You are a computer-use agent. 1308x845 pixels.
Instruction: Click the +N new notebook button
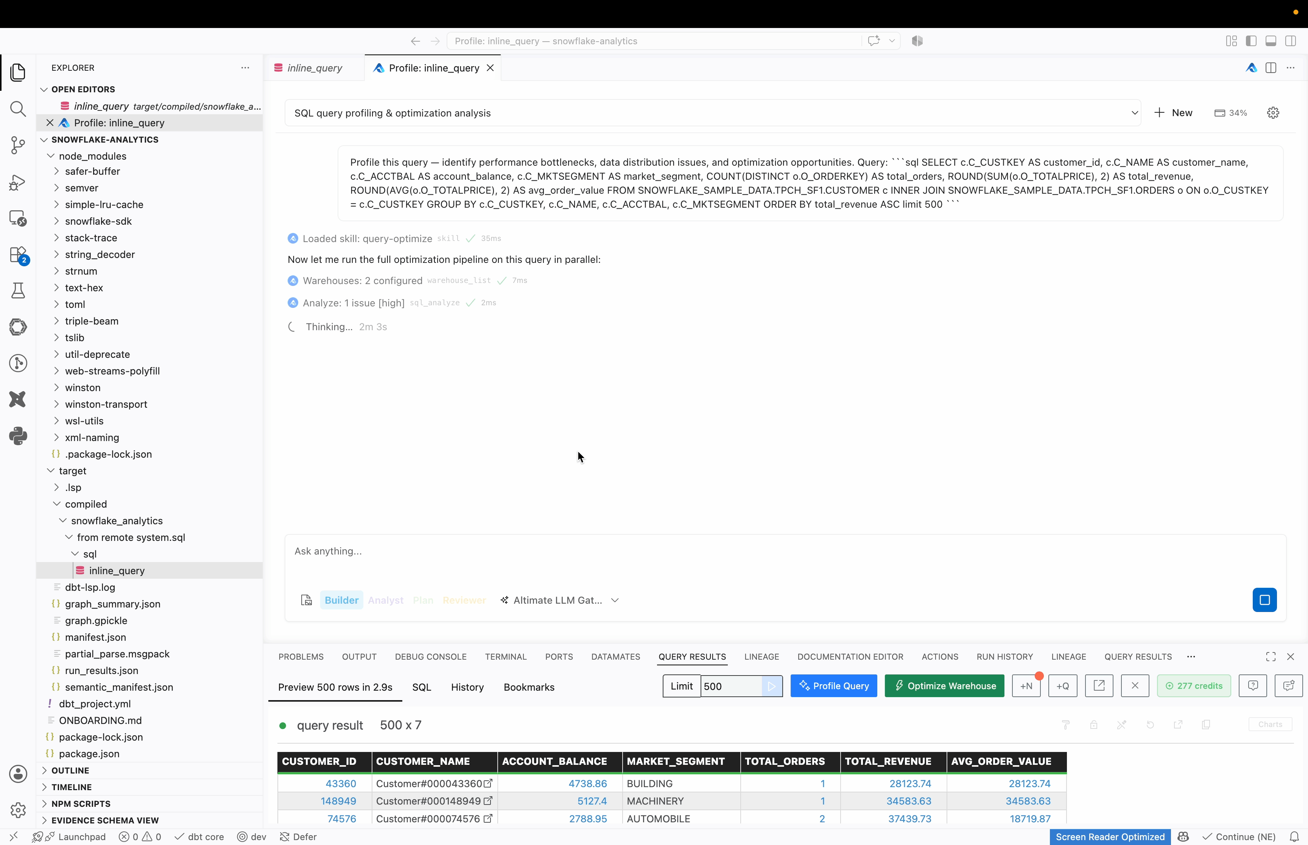(1026, 686)
